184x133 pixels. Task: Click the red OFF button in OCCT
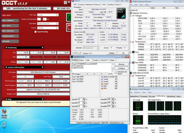68,27
